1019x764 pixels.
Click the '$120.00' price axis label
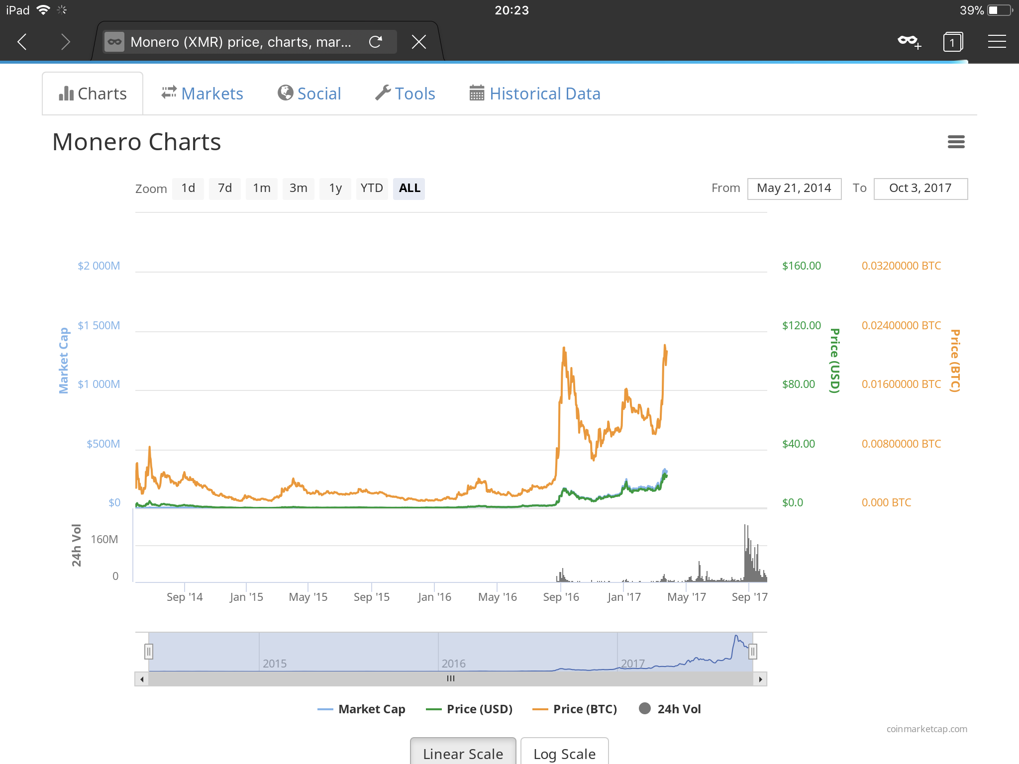(802, 325)
